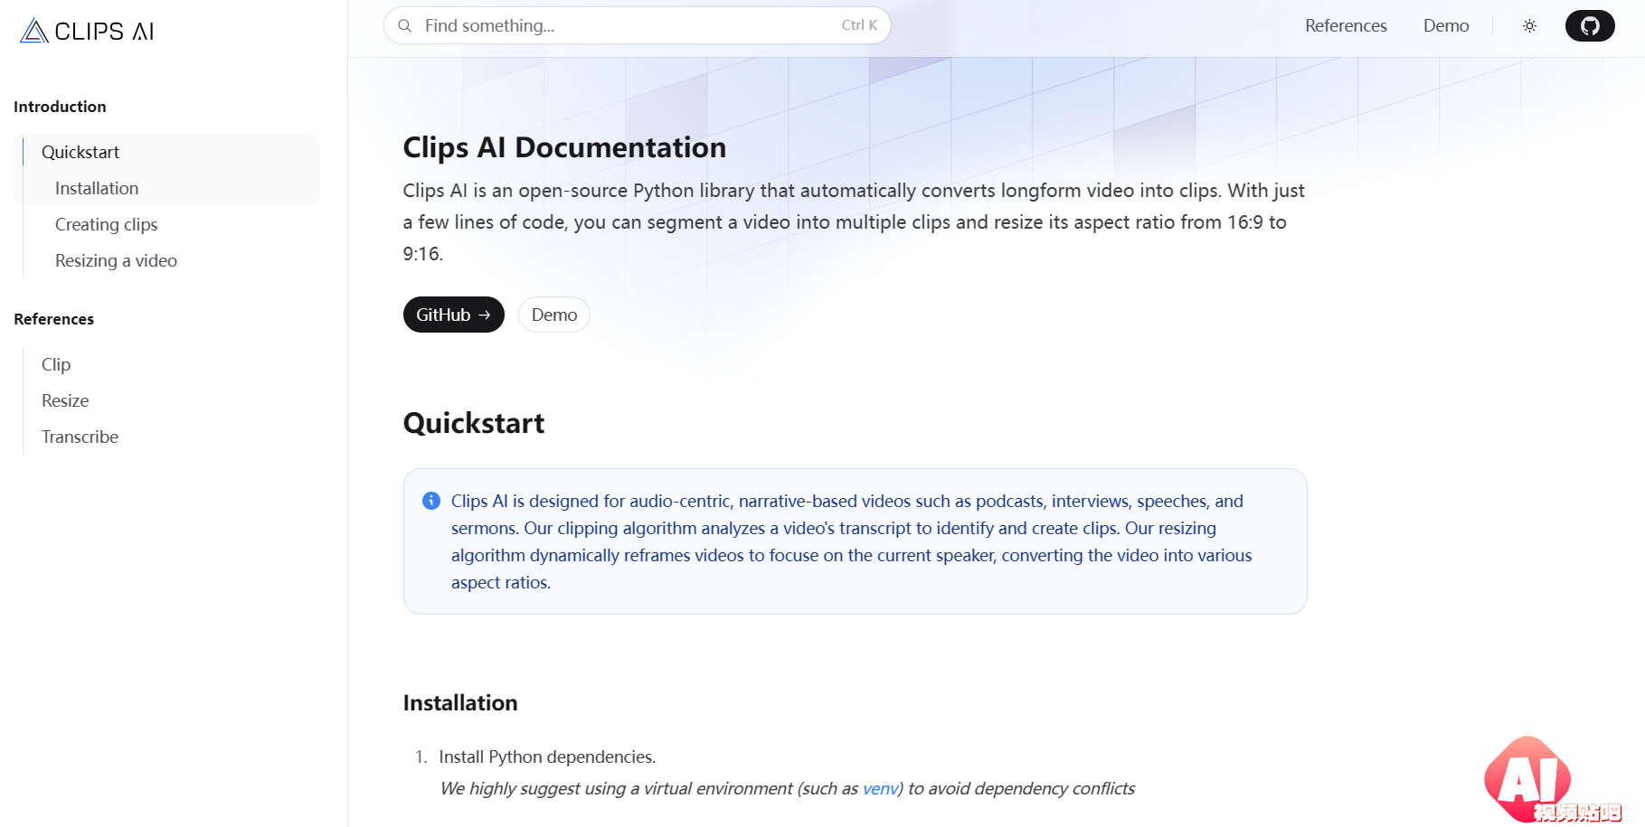Focus the Find something search field
This screenshot has width=1645, height=827.
click(638, 25)
